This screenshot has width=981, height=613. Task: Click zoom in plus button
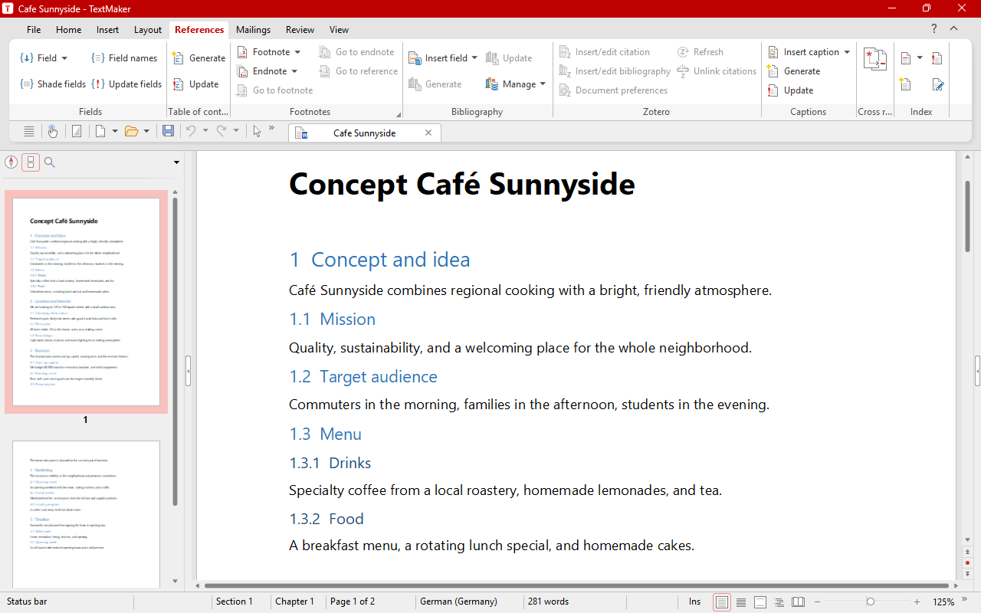click(917, 602)
